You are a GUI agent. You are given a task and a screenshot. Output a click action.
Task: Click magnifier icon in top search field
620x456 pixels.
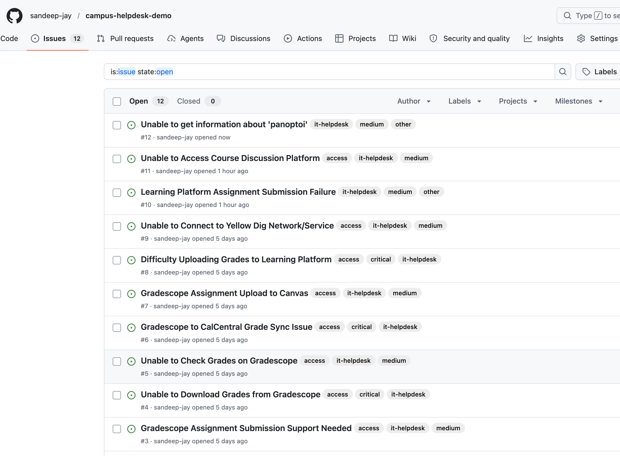click(567, 16)
